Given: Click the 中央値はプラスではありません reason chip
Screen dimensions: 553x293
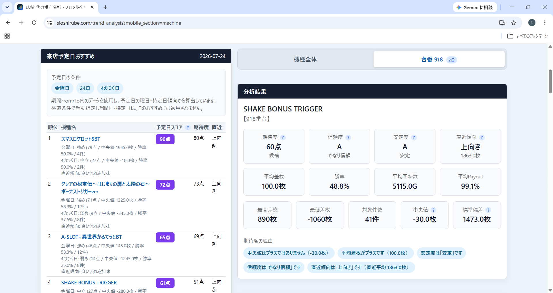Looking at the screenshot, I should [x=289, y=253].
